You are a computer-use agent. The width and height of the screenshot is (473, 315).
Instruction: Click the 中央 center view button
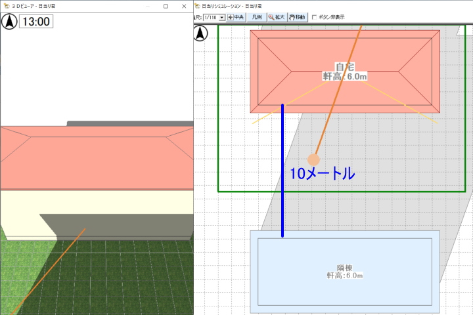[x=235, y=17]
